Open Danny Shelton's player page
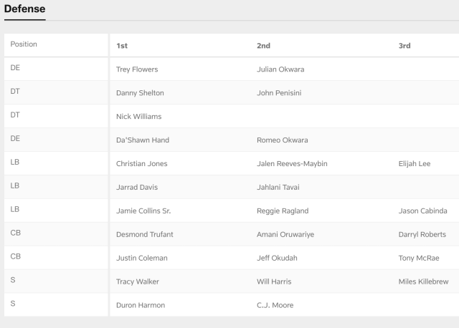The image size is (459, 328). tap(140, 93)
